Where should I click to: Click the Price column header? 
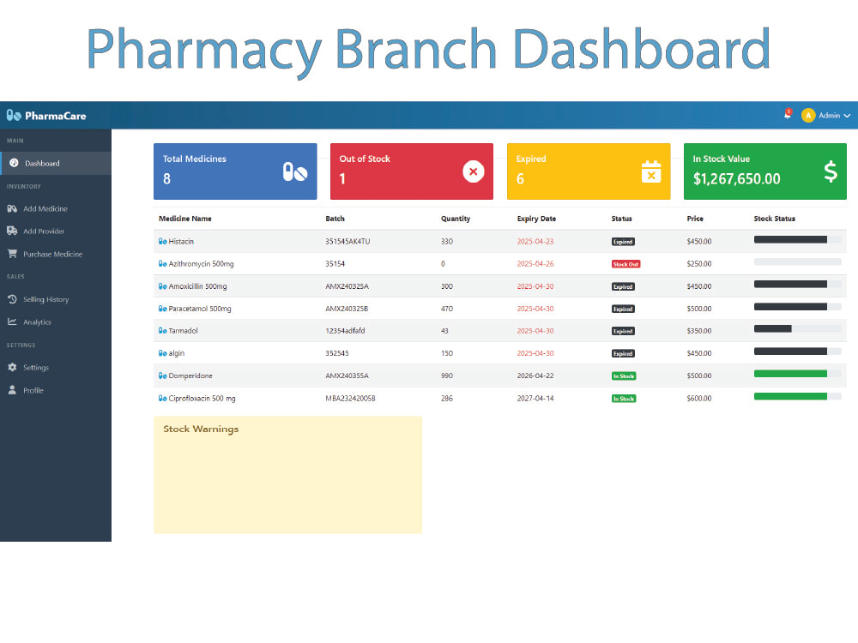[695, 218]
